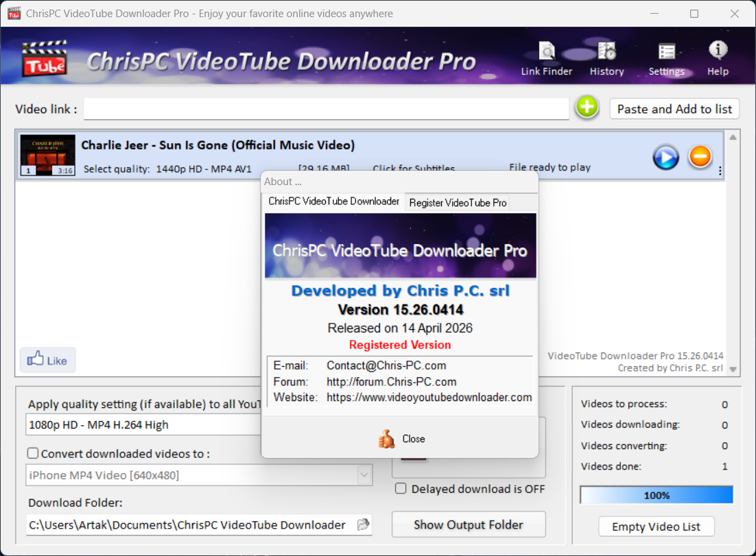
Task: Click Developed by Chris P.C. srl text
Action: [x=401, y=291]
